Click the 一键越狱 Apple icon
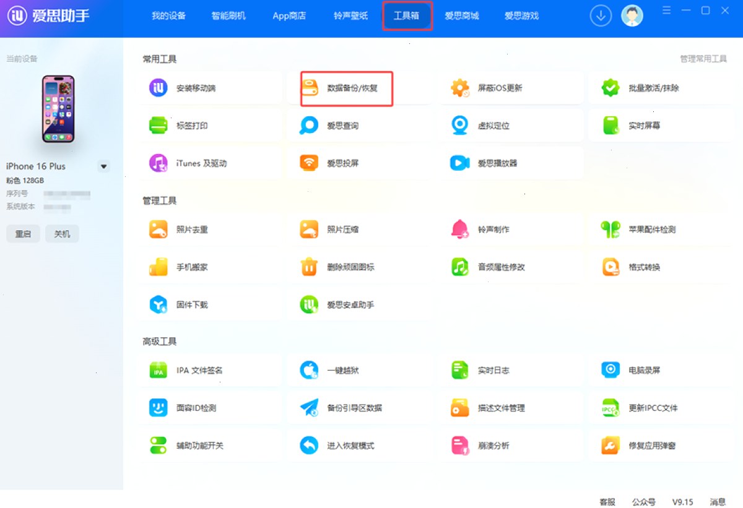 309,371
